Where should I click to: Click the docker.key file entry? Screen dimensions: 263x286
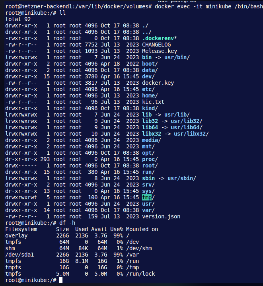[158, 83]
